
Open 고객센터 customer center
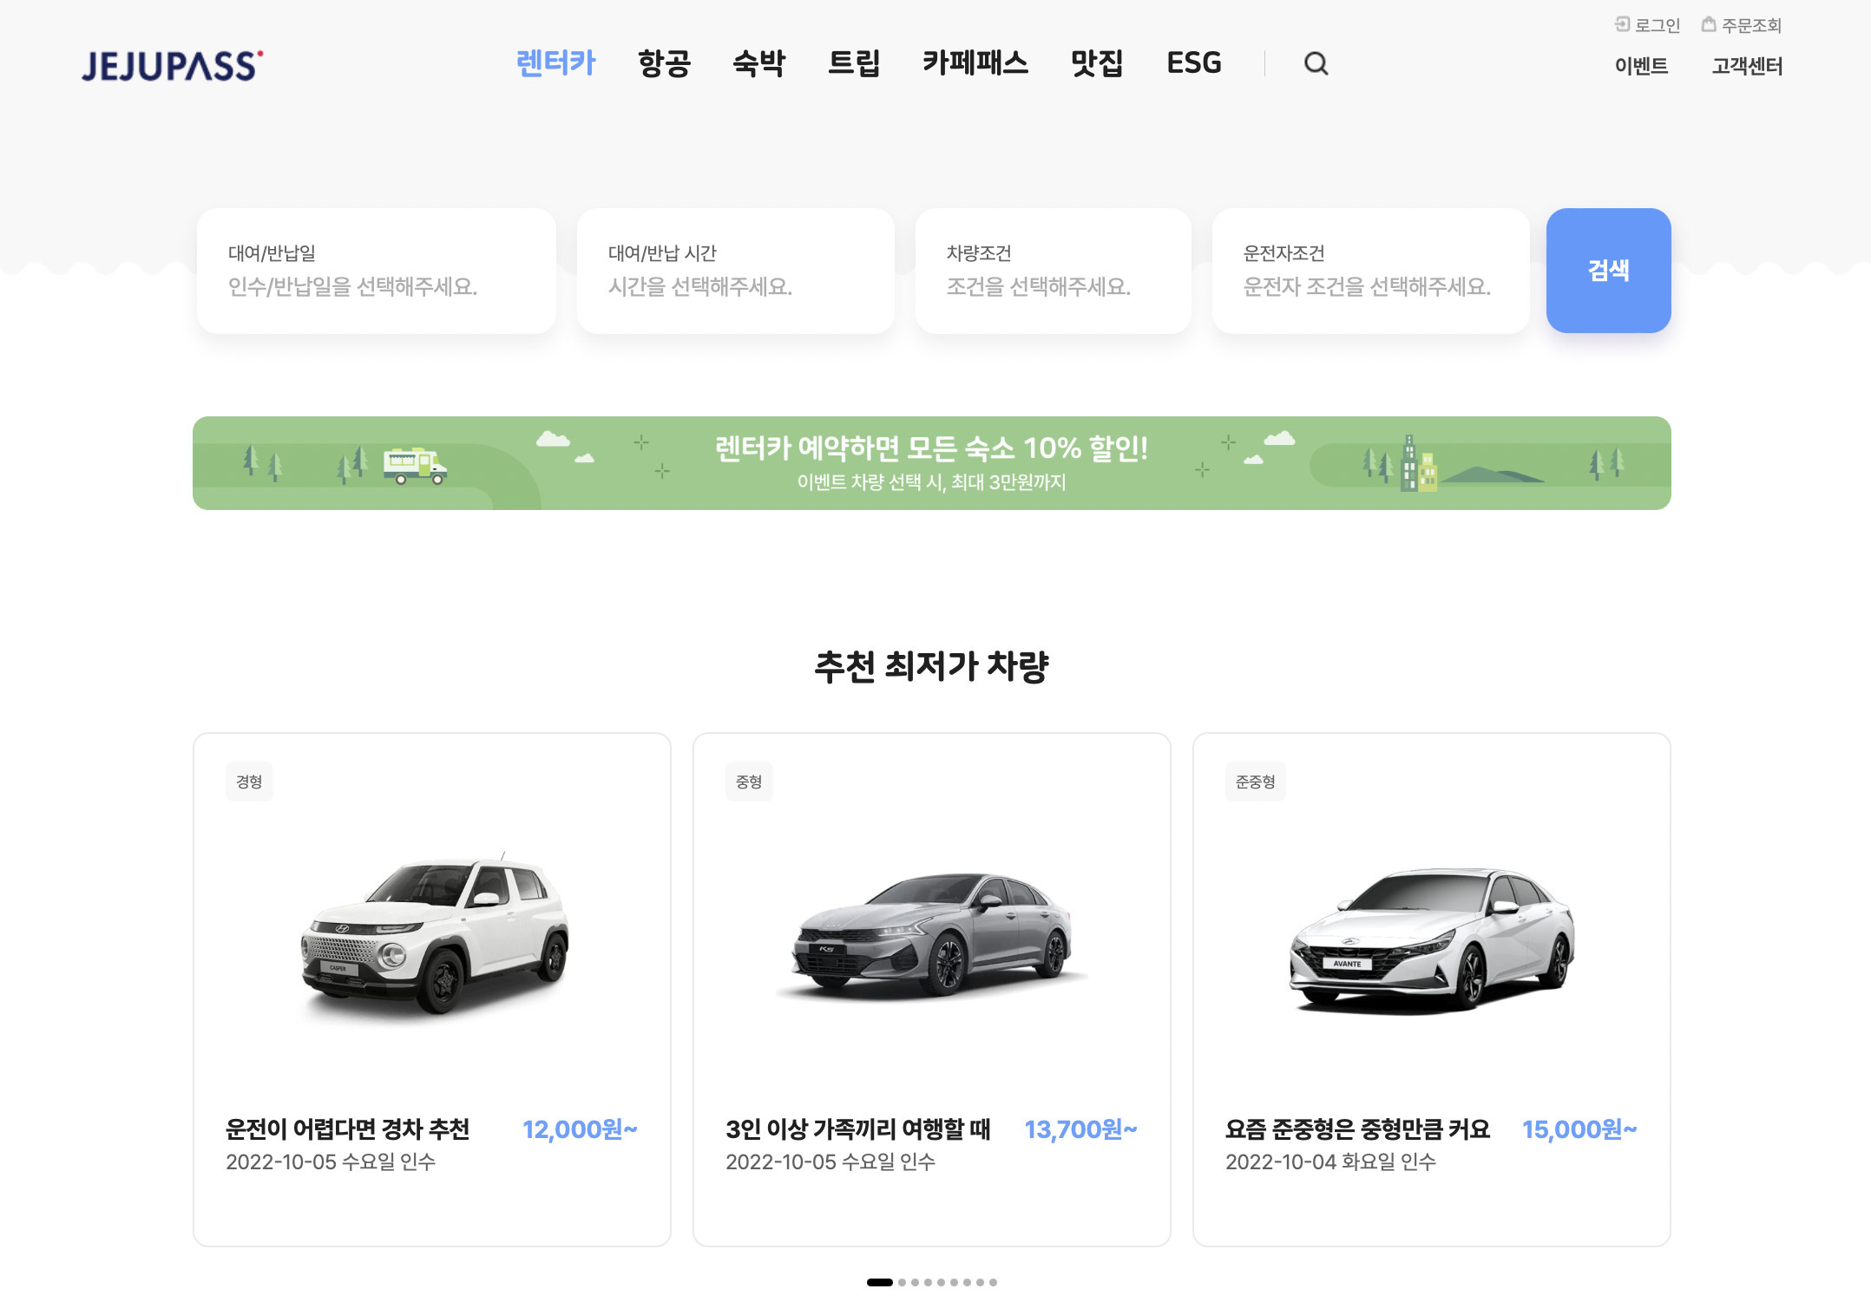pos(1747,66)
